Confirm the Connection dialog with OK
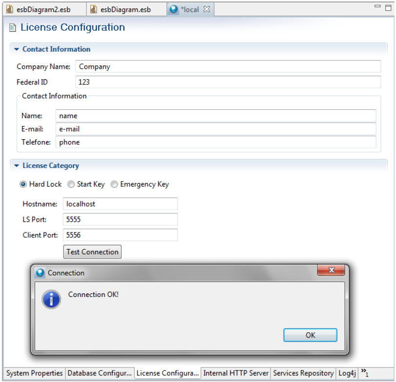 (x=310, y=335)
